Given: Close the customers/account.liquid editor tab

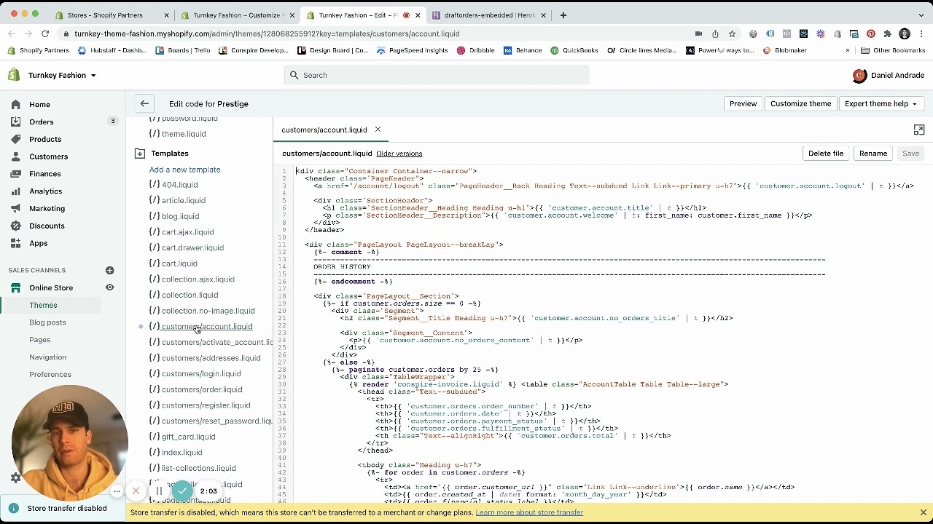Looking at the screenshot, I should coord(378,130).
